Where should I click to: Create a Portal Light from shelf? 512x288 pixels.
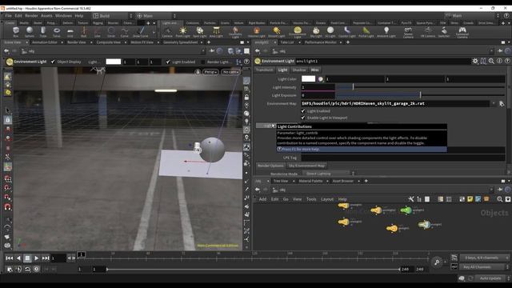click(x=366, y=32)
